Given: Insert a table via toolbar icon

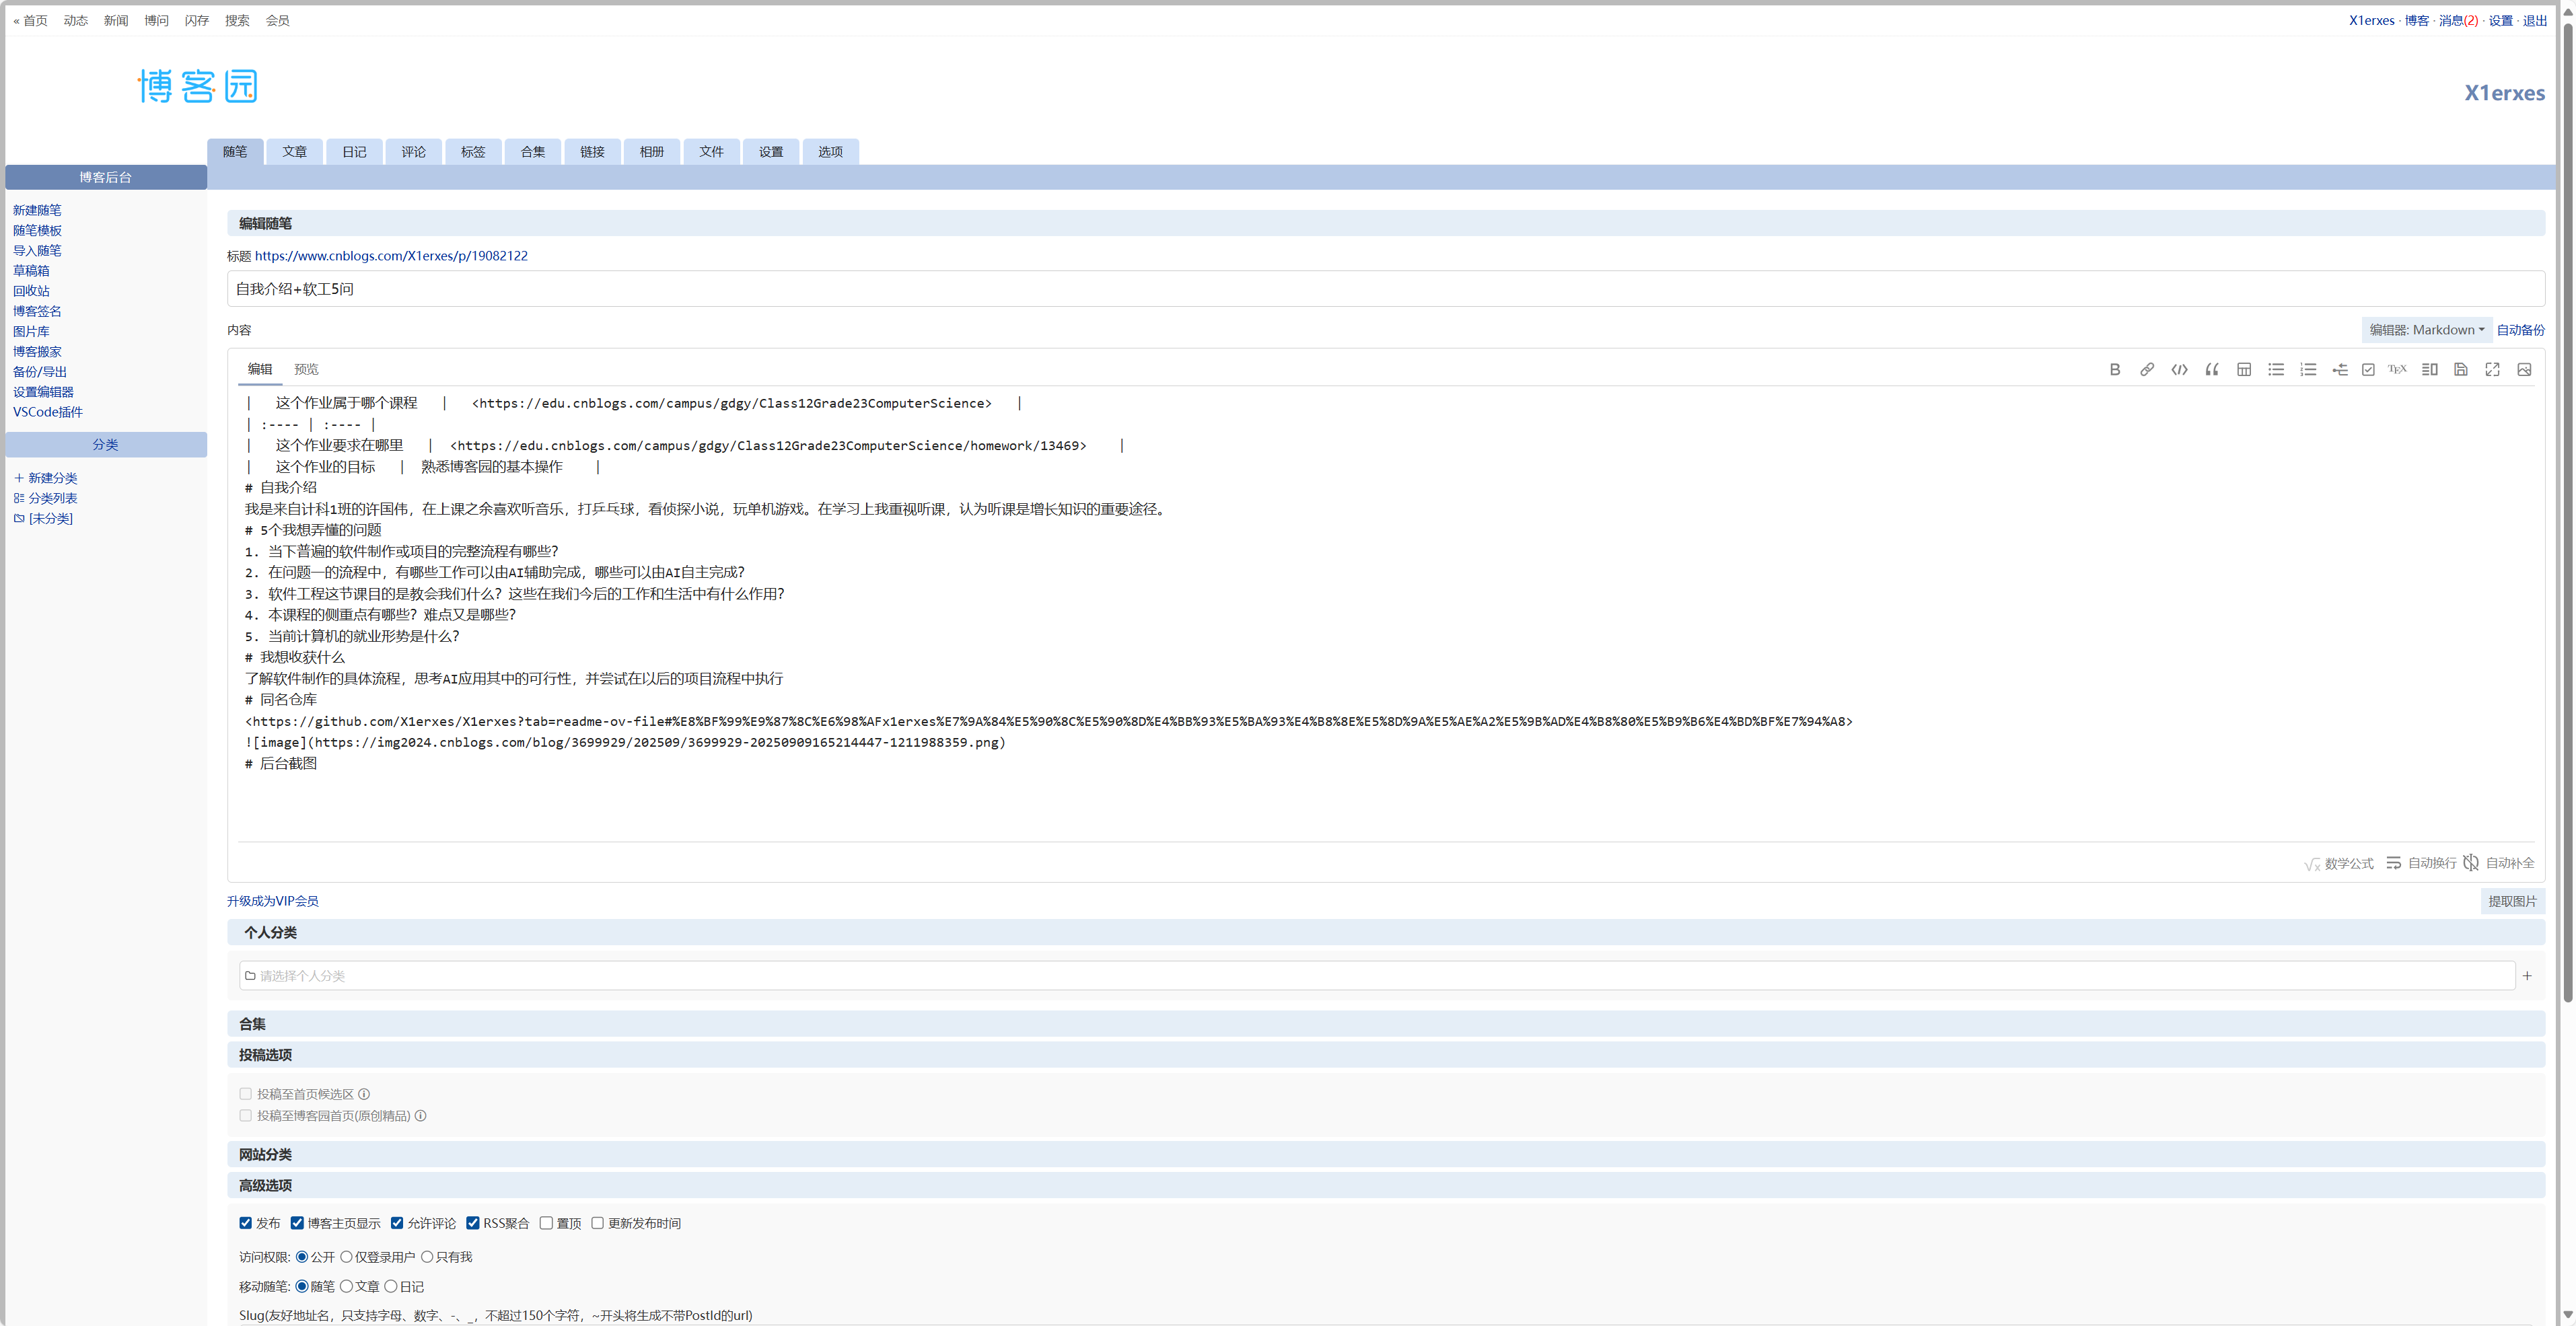Looking at the screenshot, I should click(x=2243, y=369).
